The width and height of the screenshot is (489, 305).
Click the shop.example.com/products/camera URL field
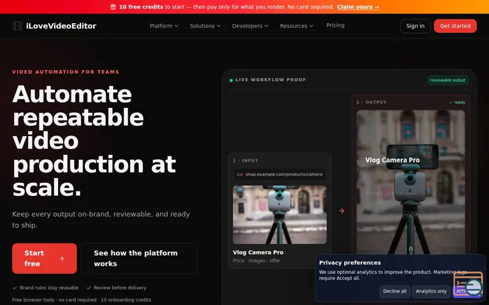pos(279,174)
